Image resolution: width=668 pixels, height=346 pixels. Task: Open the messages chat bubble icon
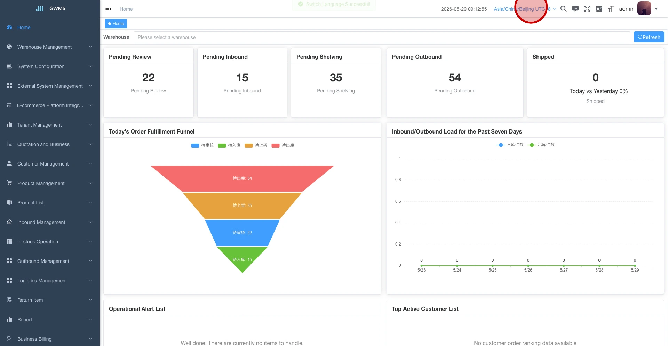575,9
